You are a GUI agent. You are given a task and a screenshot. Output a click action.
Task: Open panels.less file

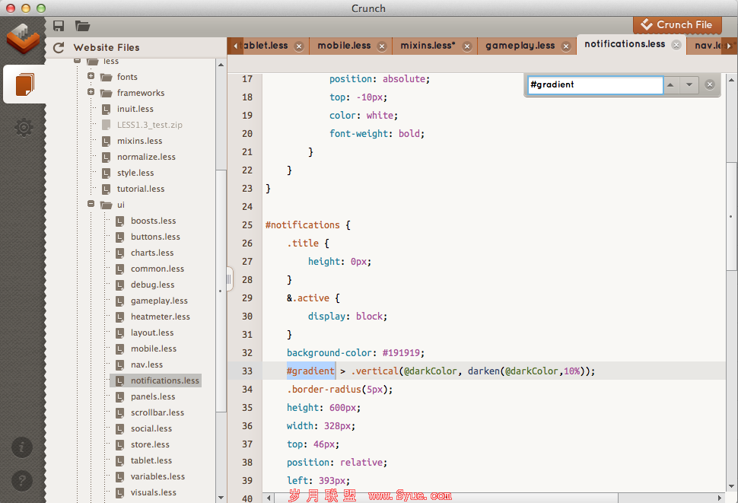[x=153, y=397]
